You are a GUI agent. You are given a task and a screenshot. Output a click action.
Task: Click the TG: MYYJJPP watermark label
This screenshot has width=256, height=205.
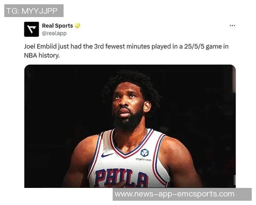point(34,11)
